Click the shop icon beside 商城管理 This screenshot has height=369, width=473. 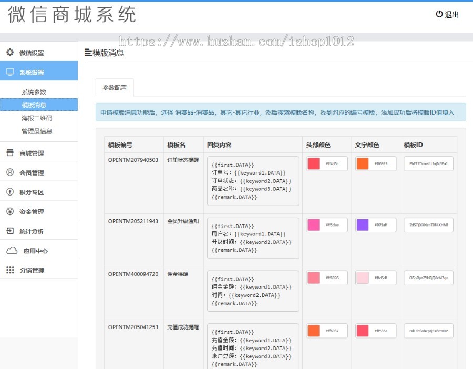[10, 152]
